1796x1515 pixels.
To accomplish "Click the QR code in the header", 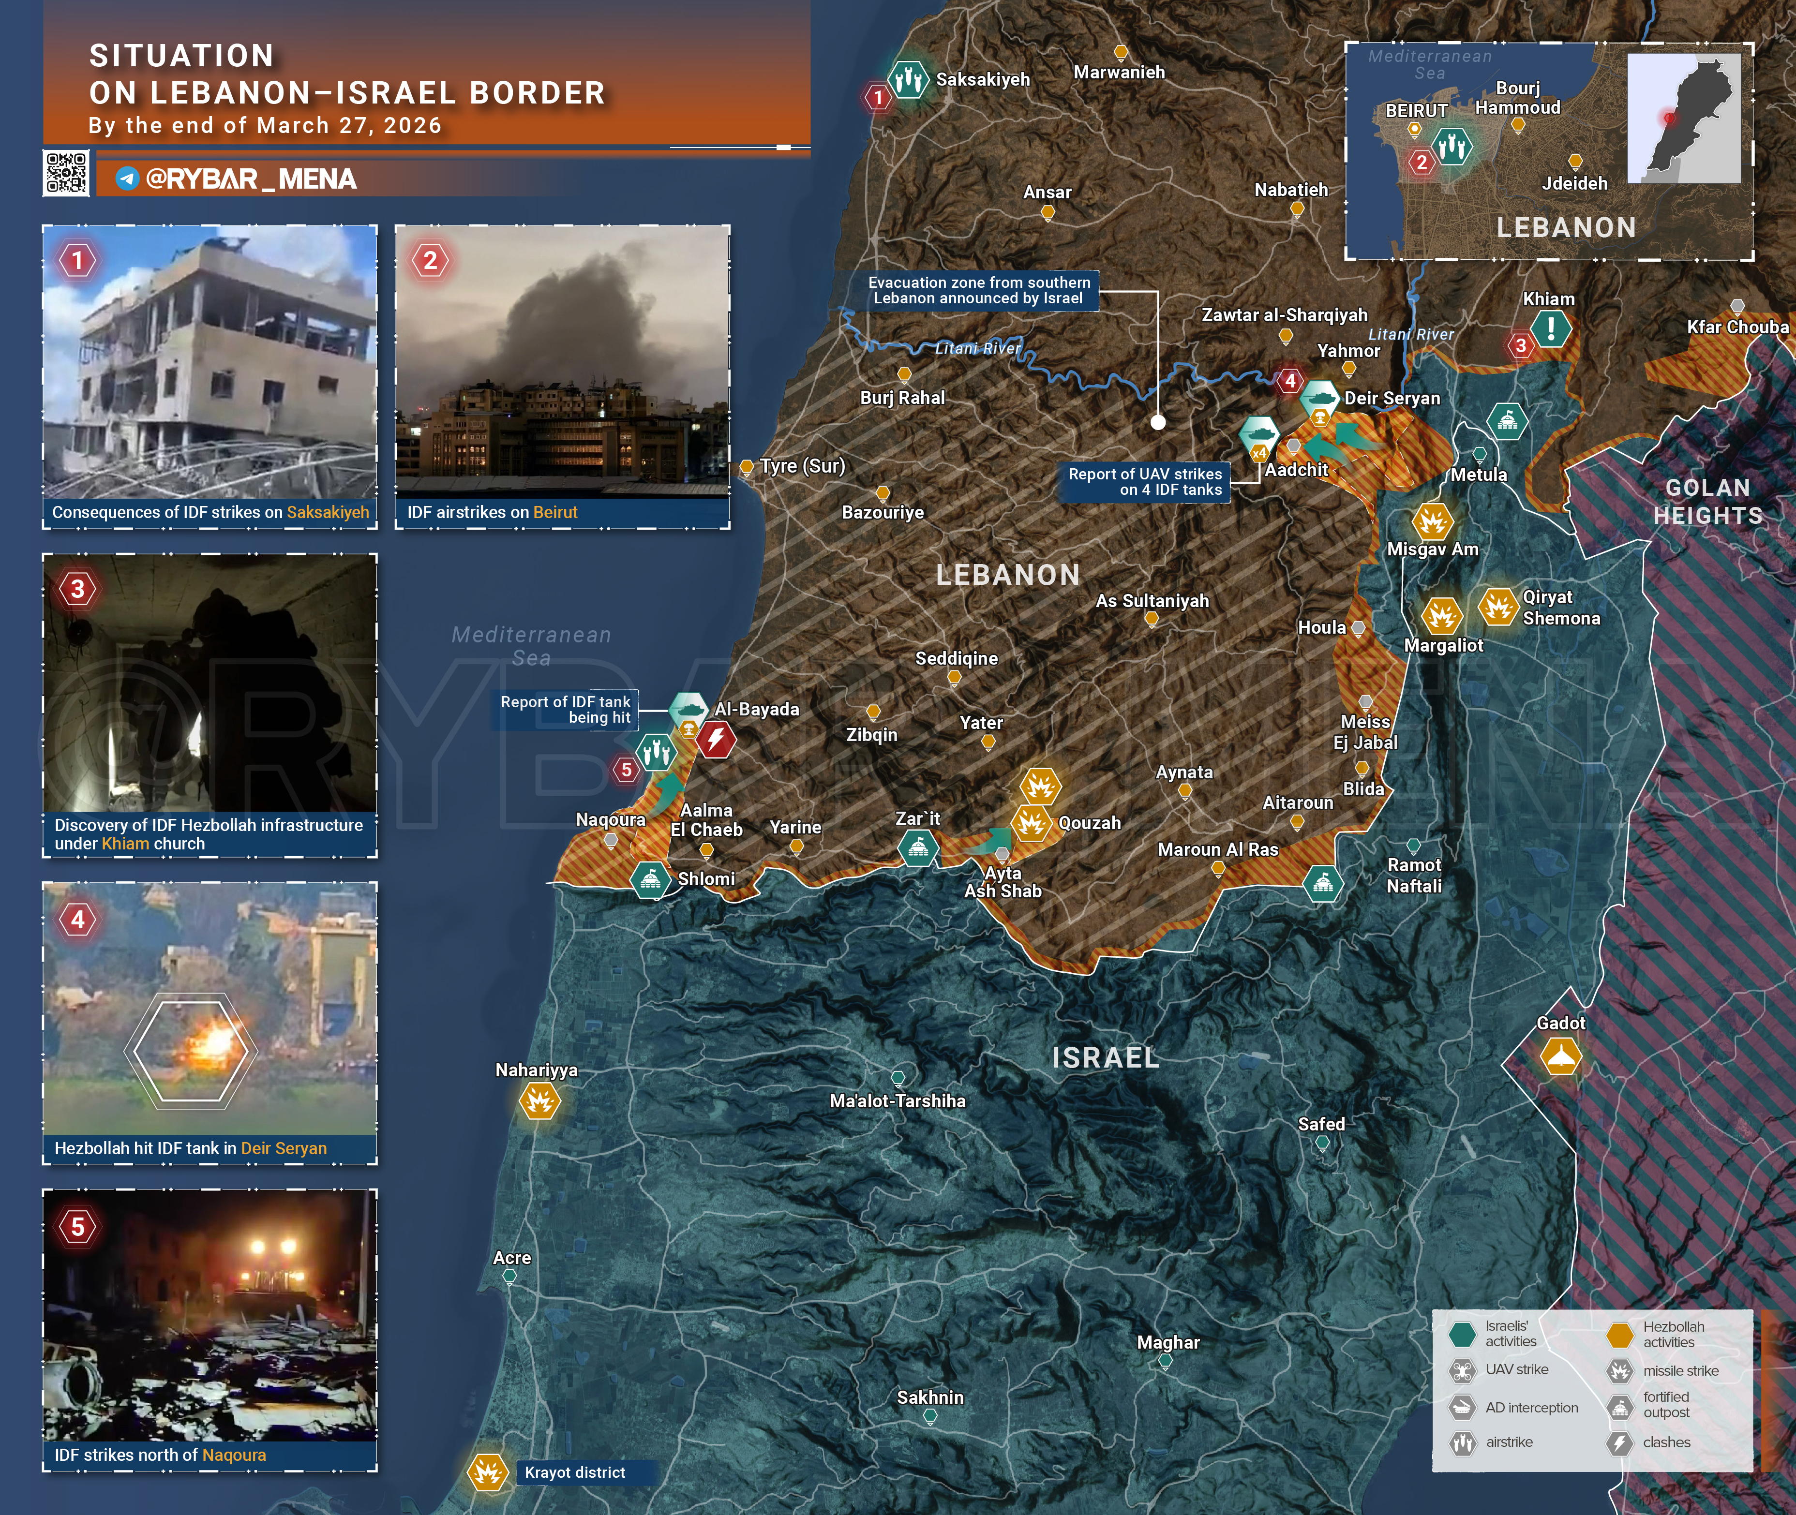I will coord(65,173).
